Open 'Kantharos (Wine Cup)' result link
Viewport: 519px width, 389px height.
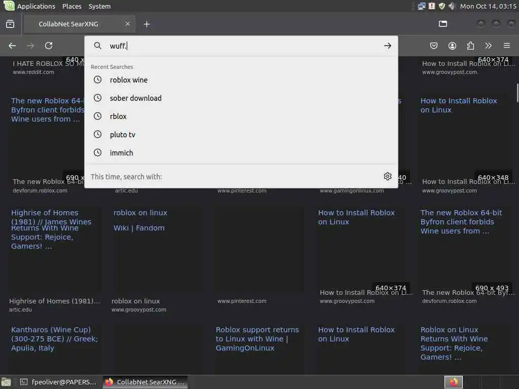point(54,339)
